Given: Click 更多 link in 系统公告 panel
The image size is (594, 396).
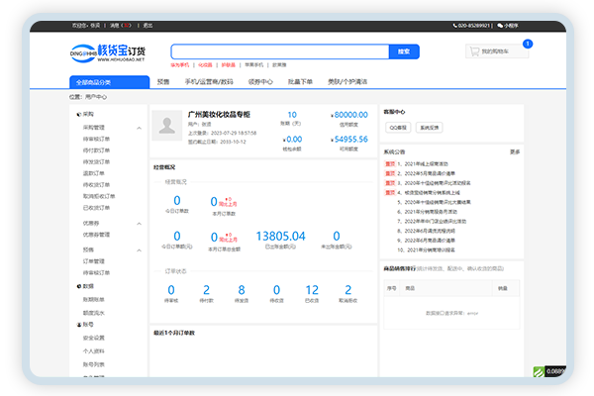Looking at the screenshot, I should 515,152.
